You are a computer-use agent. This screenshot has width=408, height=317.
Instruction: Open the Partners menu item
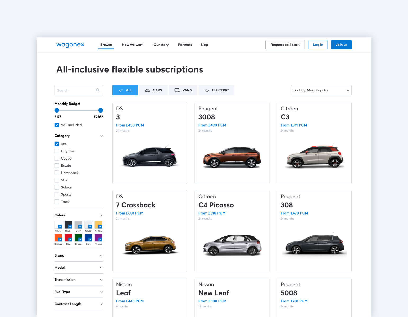(x=185, y=45)
